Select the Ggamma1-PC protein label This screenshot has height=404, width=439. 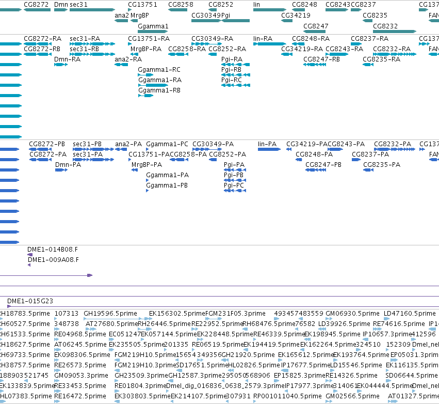coord(167,144)
